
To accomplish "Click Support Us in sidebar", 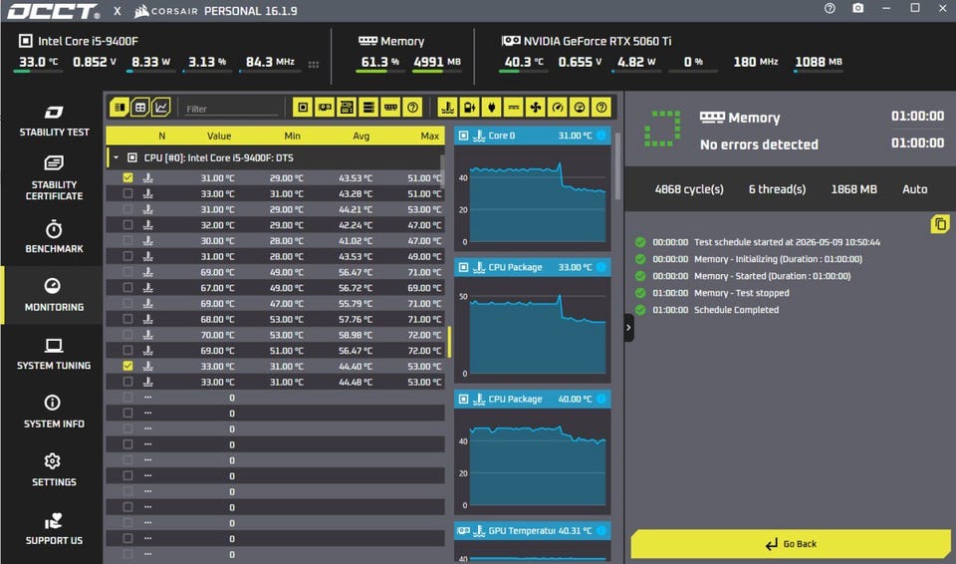I will [x=54, y=528].
